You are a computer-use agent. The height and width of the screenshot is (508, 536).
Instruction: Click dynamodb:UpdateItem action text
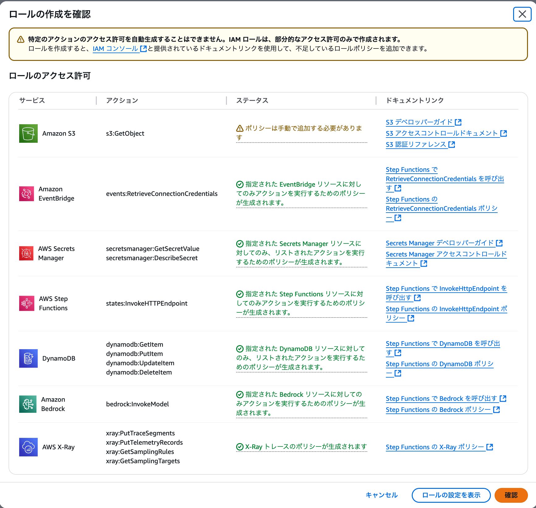pos(140,363)
